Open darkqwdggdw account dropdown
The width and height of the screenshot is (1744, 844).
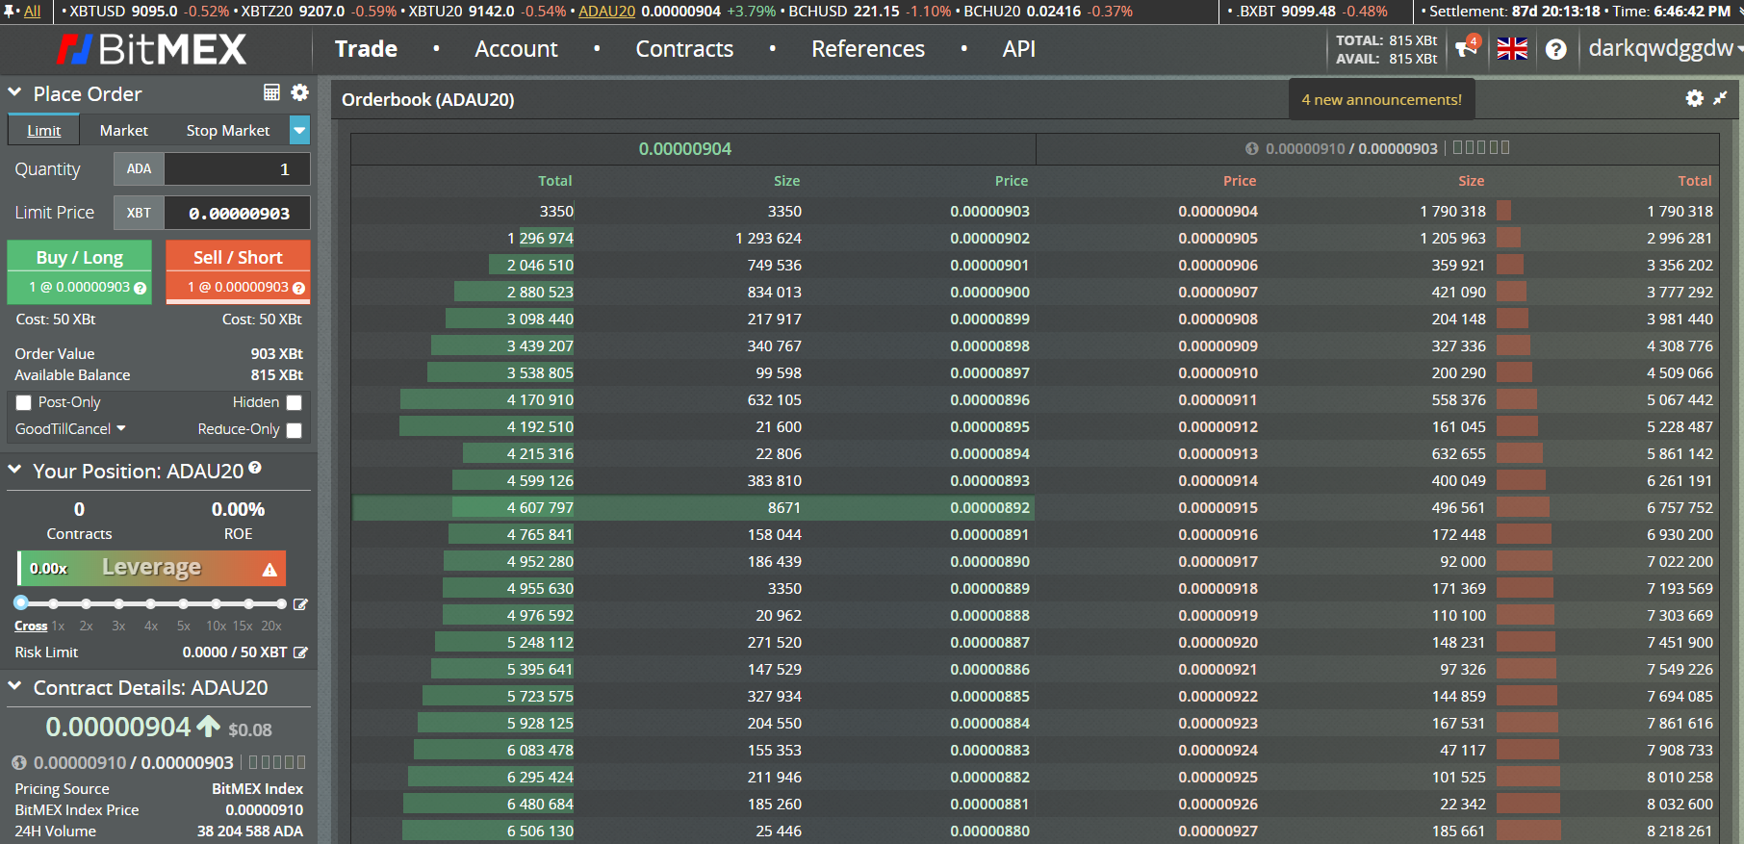1664,48
